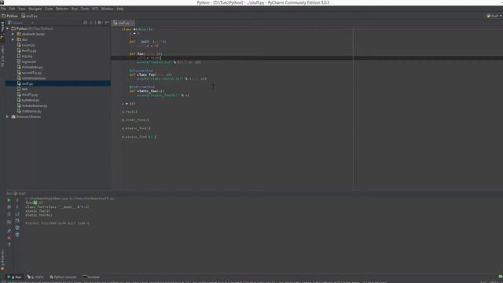
Task: Open run configuration dropdown at top right
Action: coord(494,16)
